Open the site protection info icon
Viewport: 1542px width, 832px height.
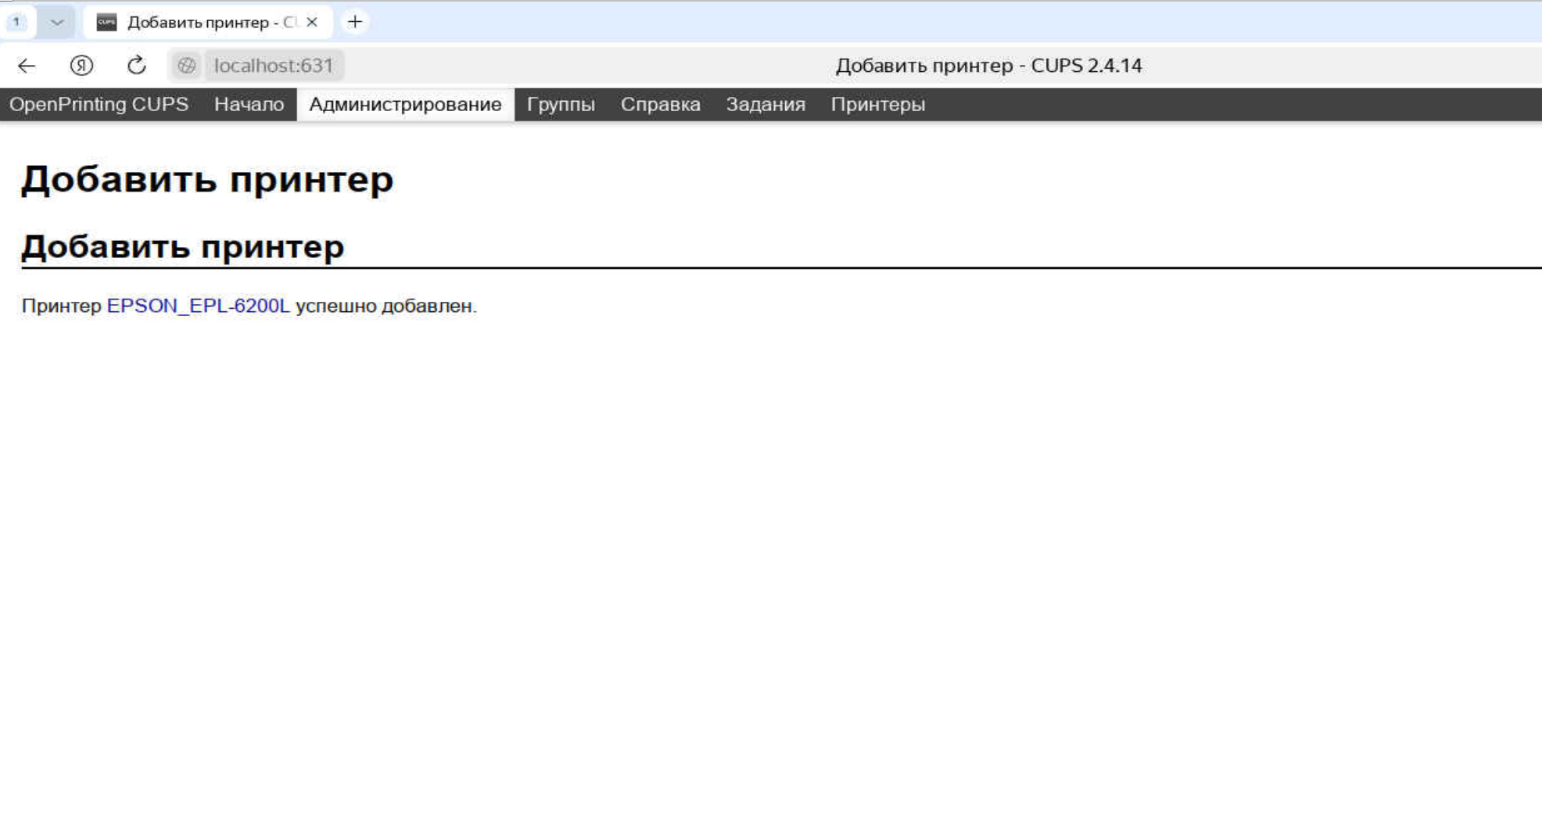(x=187, y=66)
